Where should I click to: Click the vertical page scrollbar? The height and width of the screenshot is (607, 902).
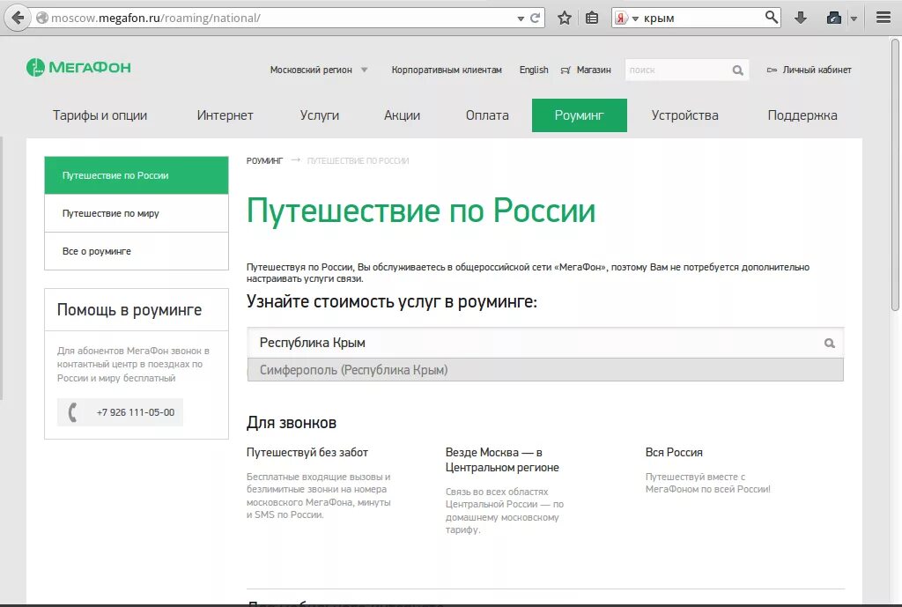point(895,175)
